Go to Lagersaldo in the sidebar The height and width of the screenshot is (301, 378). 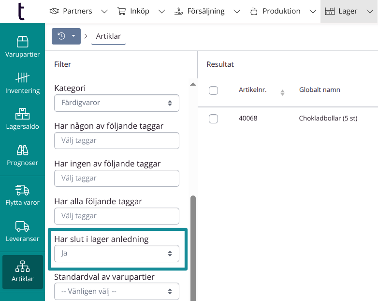click(x=22, y=119)
